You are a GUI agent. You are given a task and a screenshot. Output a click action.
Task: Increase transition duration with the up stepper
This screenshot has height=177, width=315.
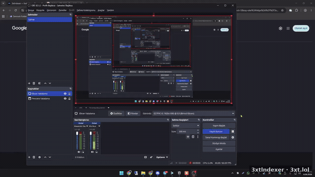point(198,130)
